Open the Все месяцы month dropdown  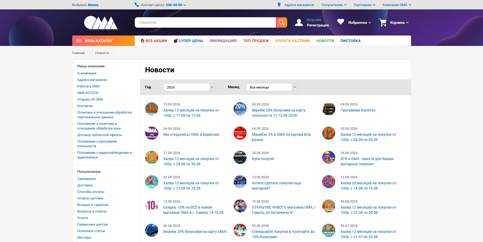272,87
